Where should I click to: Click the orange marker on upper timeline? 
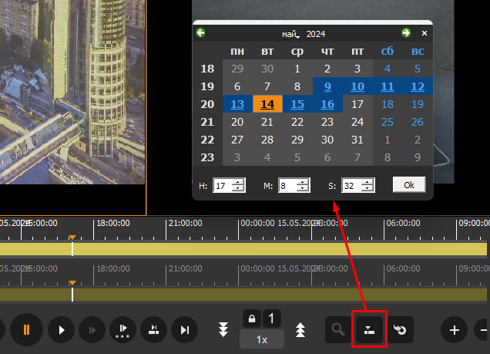coord(72,238)
